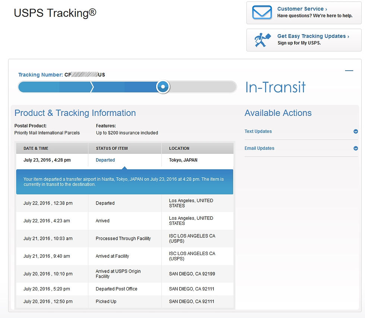The image size is (365, 318).
Task: Click the Features label
Action: (106, 126)
